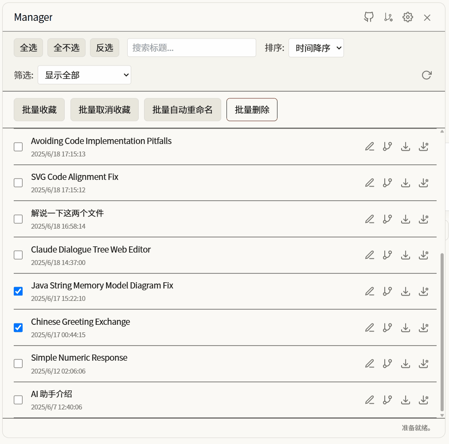Viewport: 449px width, 444px height.
Task: Tick 'Claude Dialogue Tree Web Editor' checkbox
Action: point(18,255)
